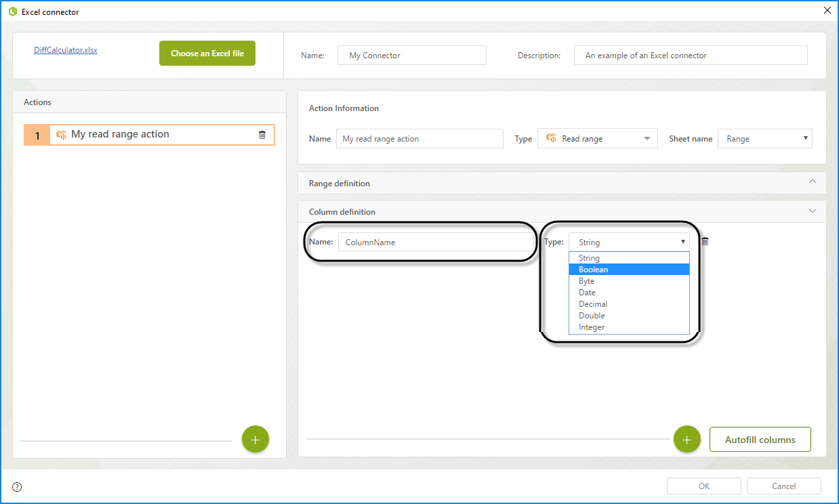Open the action Type dropdown
Viewport: 839px width, 504px height.
[x=597, y=139]
